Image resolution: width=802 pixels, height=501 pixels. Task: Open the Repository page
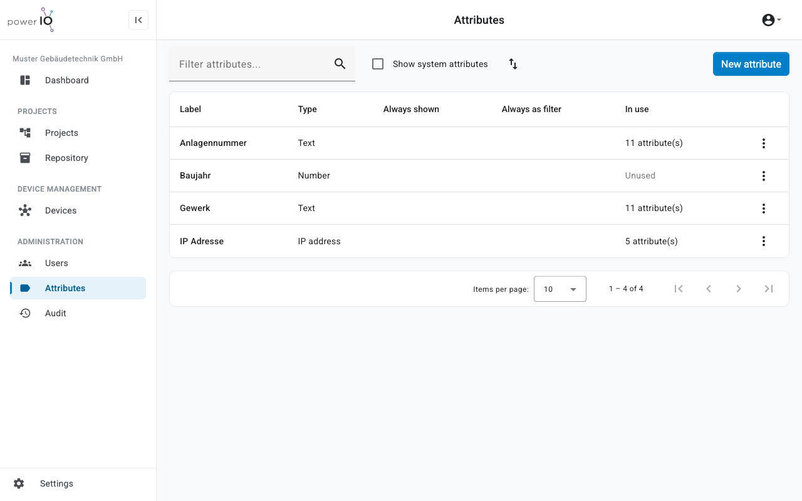(78, 158)
